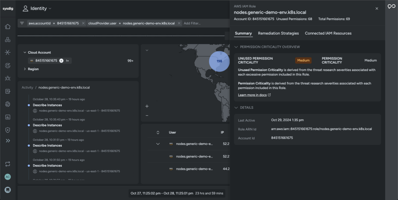Viewport: 398px width, 200px height.
Task: Click the sort arrows icon in table header
Action: (x=158, y=132)
